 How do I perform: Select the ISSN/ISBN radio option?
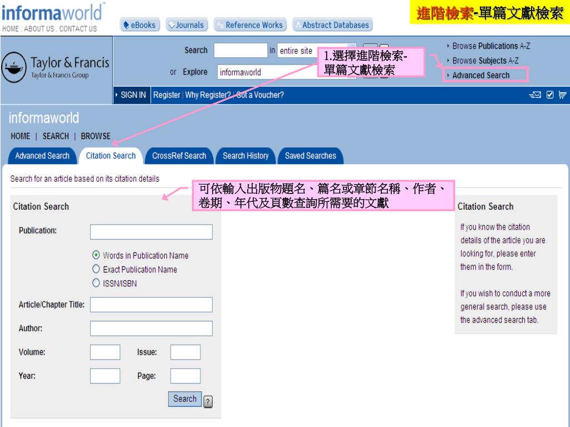[x=96, y=283]
